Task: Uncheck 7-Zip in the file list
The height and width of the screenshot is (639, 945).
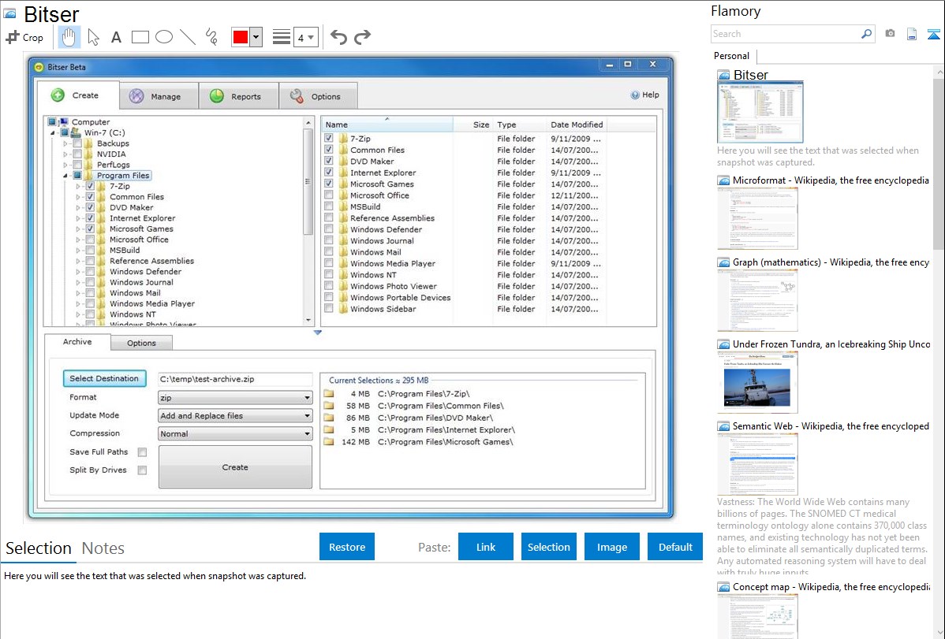Action: click(328, 138)
